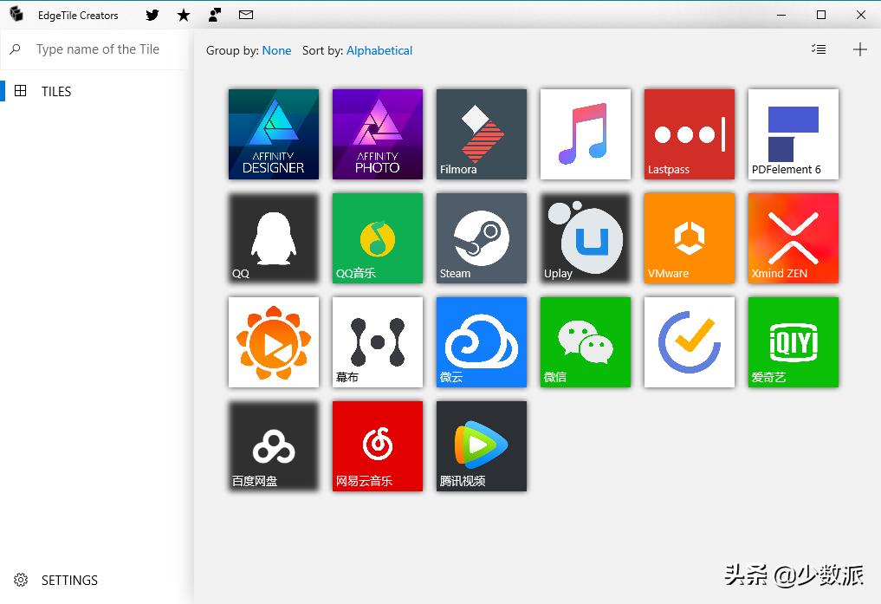Change Sort by Alphabetical option
This screenshot has width=881, height=604.
(x=379, y=50)
